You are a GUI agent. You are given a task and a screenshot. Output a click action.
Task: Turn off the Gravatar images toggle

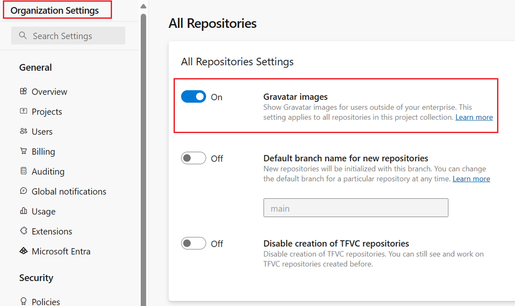tap(194, 97)
